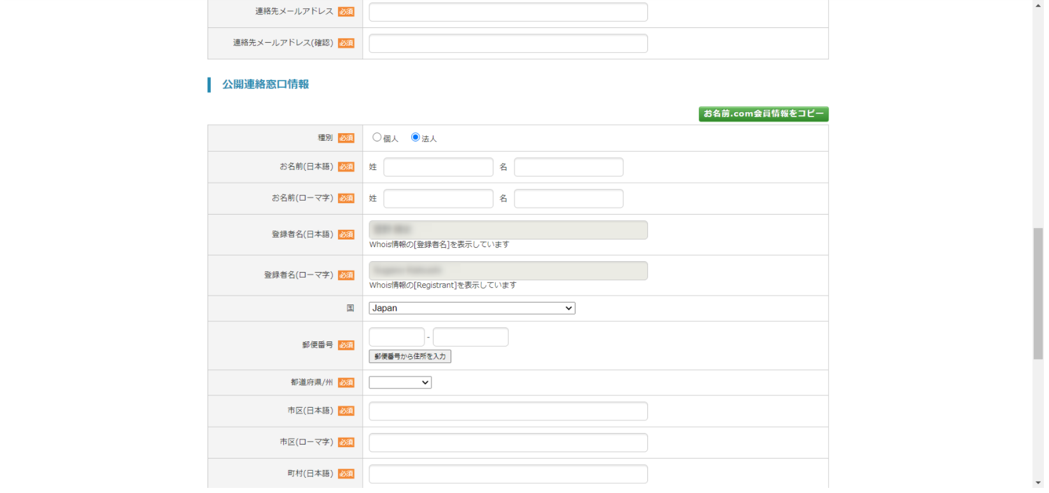Viewport: 1049px width, 493px height.
Task: Click the お名前.com会員情報をコピー button
Action: point(763,114)
